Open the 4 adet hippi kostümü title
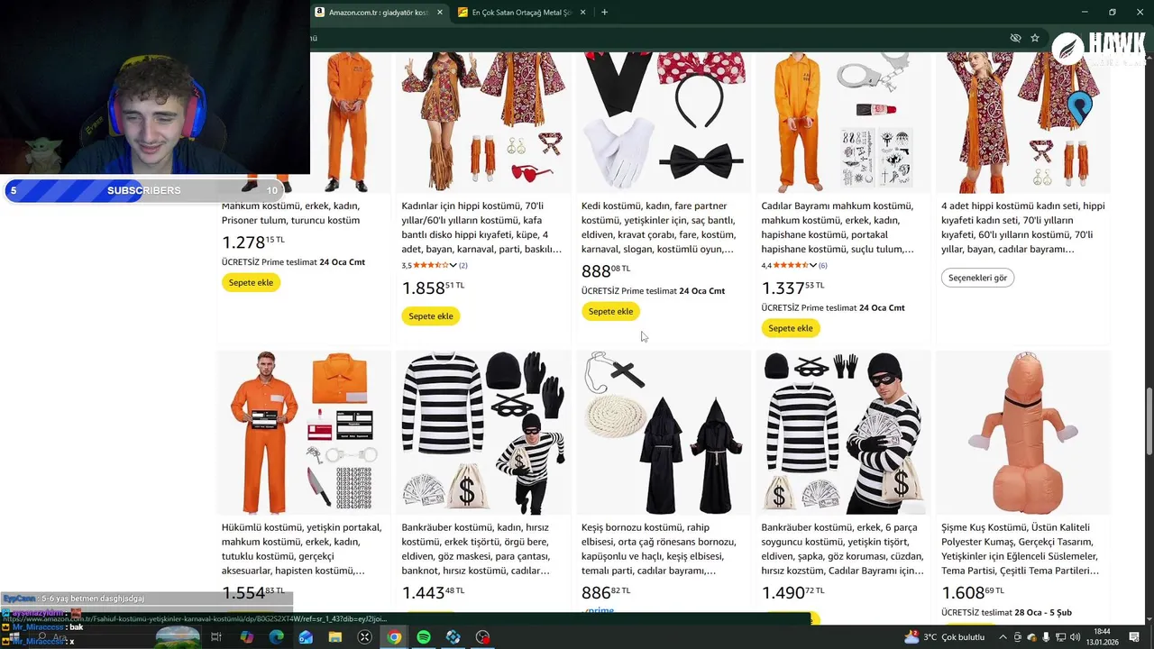Image resolution: width=1154 pixels, height=649 pixels. tap(1022, 227)
